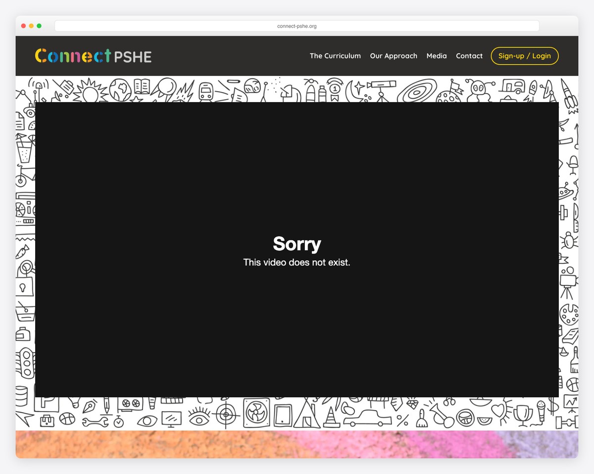Open The Curriculum menu item
The image size is (594, 474).
click(x=335, y=56)
